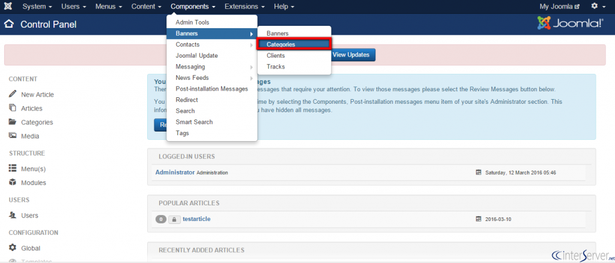
Task: Select Admin Tools from Components menu
Action: (212, 22)
